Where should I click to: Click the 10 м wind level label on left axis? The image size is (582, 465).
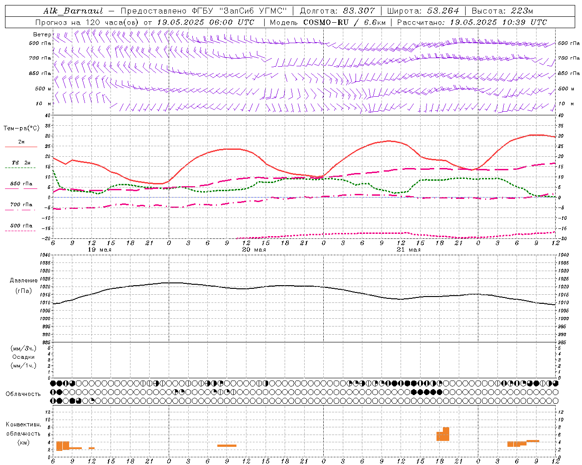(x=43, y=104)
